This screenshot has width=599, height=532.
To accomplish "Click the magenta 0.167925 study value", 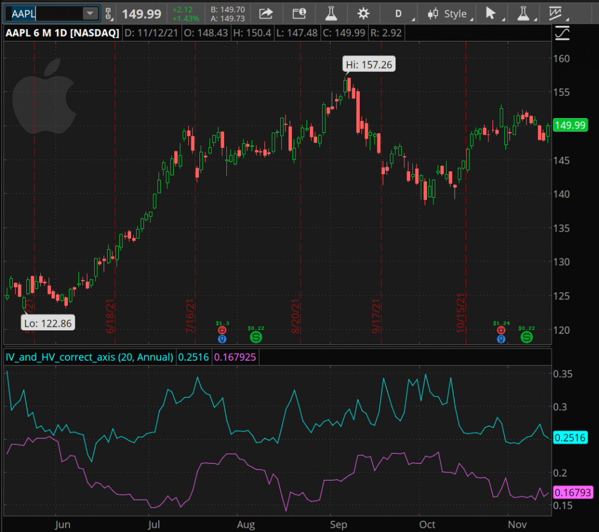I will point(235,357).
